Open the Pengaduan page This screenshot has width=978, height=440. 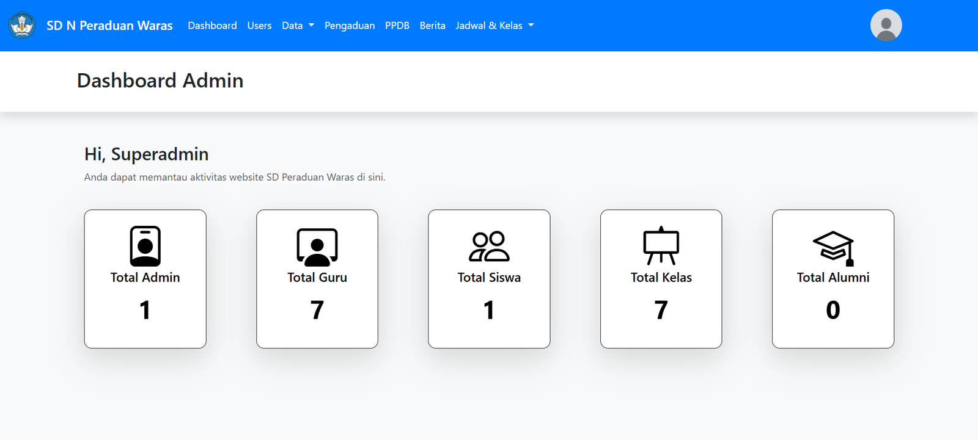[x=349, y=26]
